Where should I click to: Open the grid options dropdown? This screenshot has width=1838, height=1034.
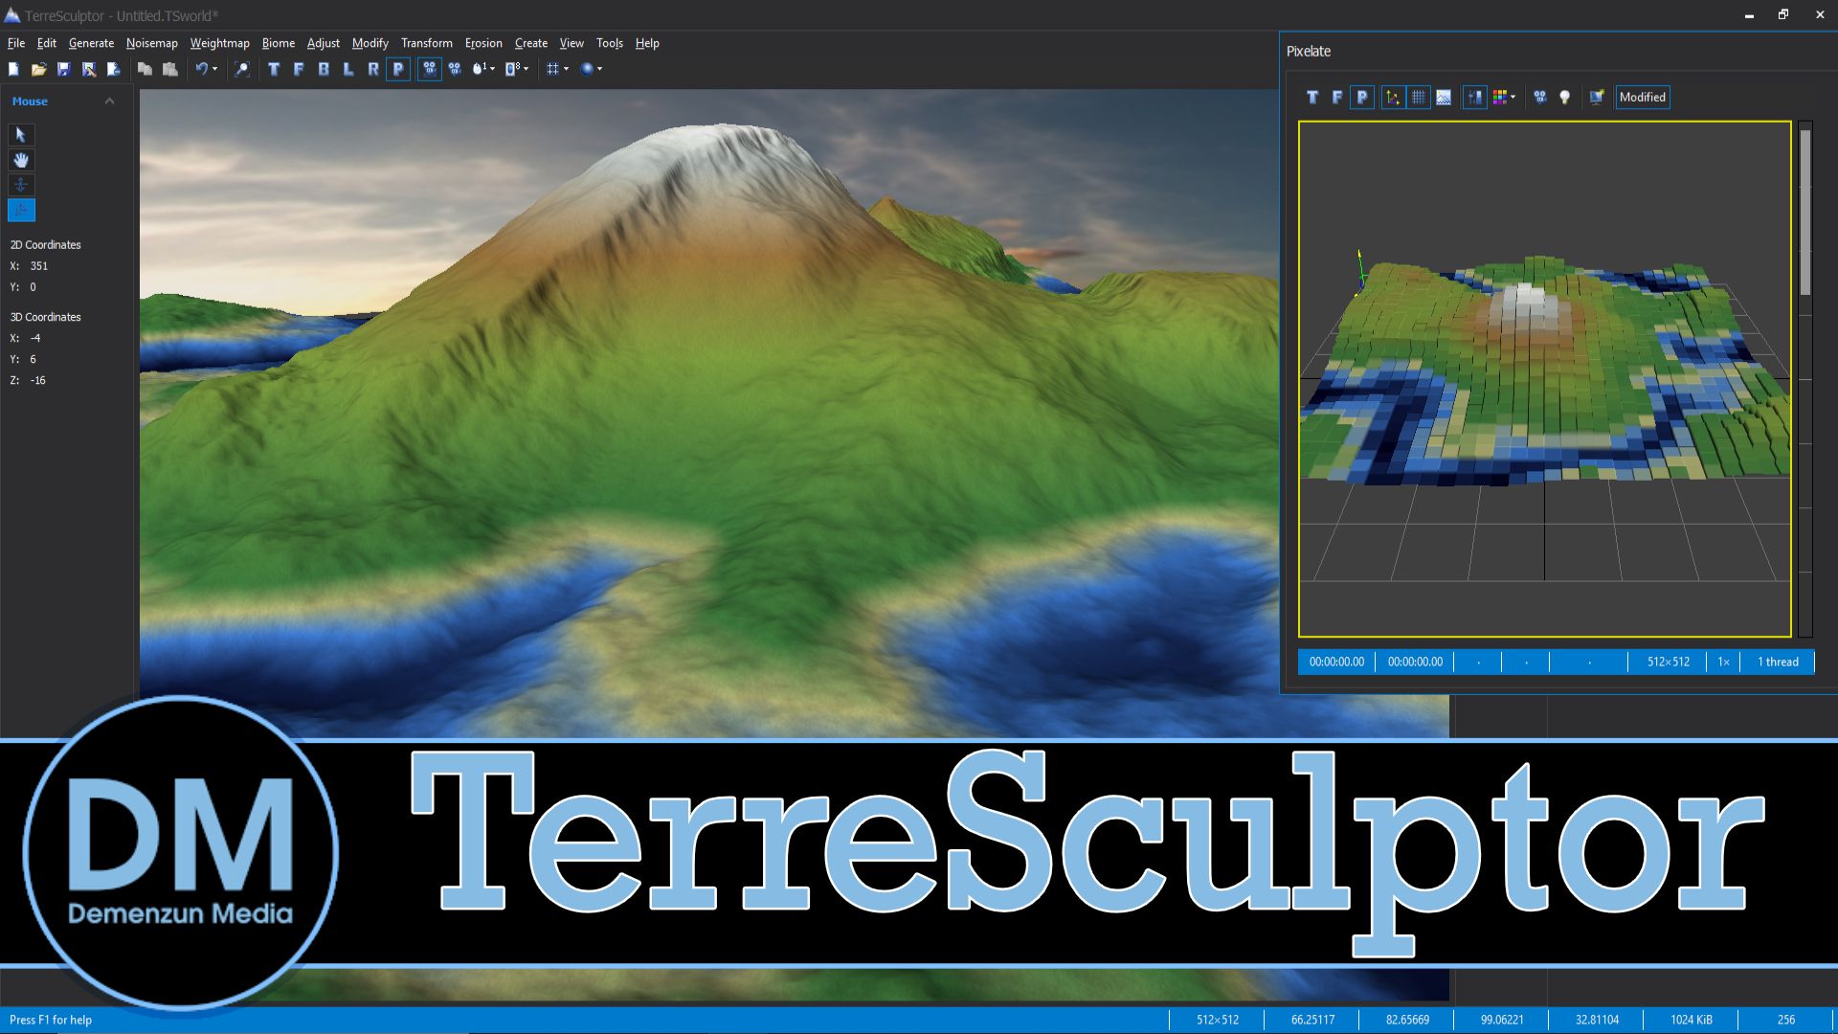557,69
